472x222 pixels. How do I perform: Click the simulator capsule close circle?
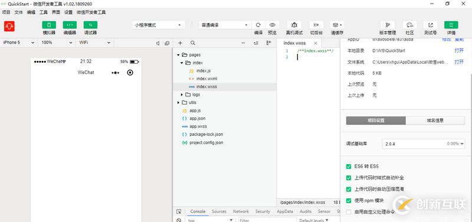pyautogui.click(x=130, y=72)
